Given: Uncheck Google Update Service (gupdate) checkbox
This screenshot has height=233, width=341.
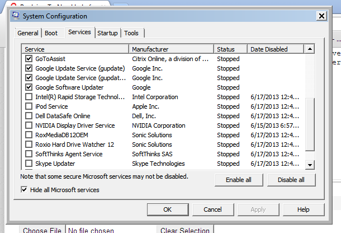Looking at the screenshot, I should click(29, 68).
